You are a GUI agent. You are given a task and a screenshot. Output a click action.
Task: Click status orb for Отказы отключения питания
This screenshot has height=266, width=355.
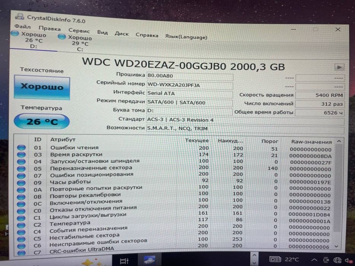[21, 211]
